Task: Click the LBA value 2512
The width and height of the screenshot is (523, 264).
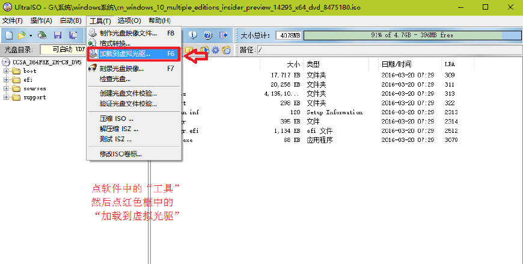Action: click(451, 130)
